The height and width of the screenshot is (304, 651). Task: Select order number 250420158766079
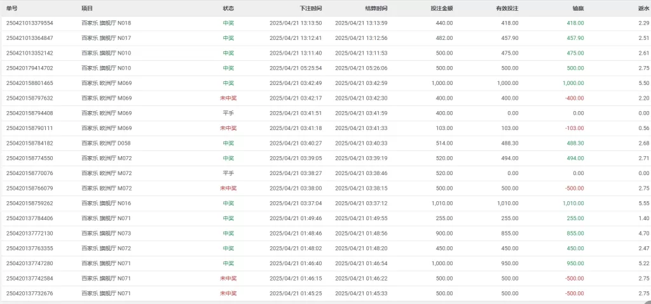[29, 188]
